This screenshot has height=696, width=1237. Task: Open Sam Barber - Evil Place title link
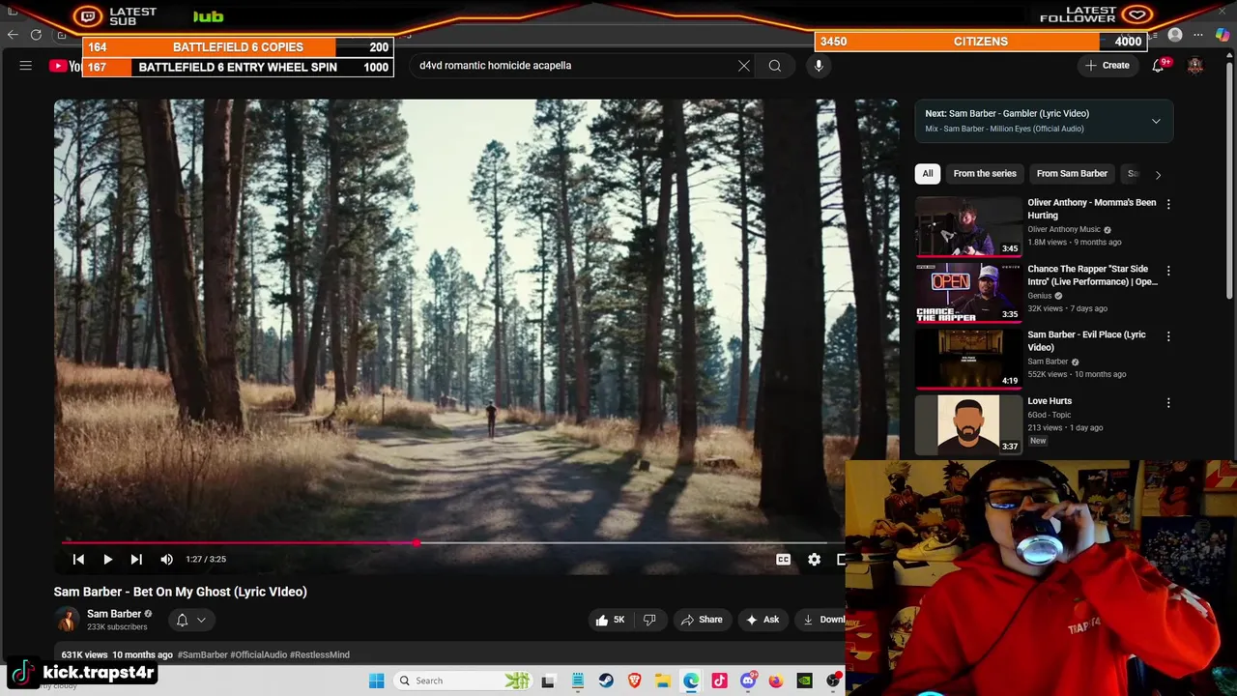(x=1086, y=341)
